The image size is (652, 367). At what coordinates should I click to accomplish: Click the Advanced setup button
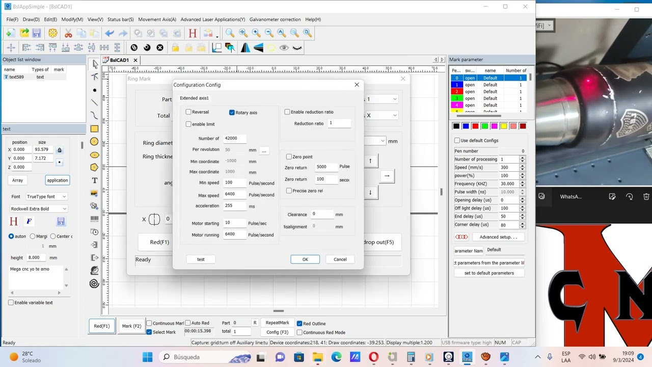(498, 237)
